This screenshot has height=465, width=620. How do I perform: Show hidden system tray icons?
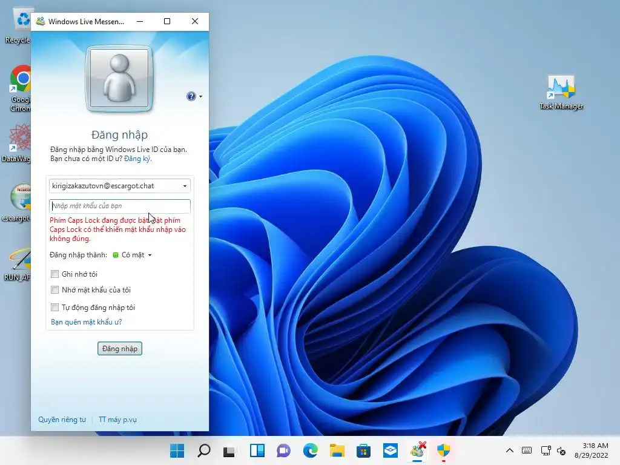coord(510,450)
